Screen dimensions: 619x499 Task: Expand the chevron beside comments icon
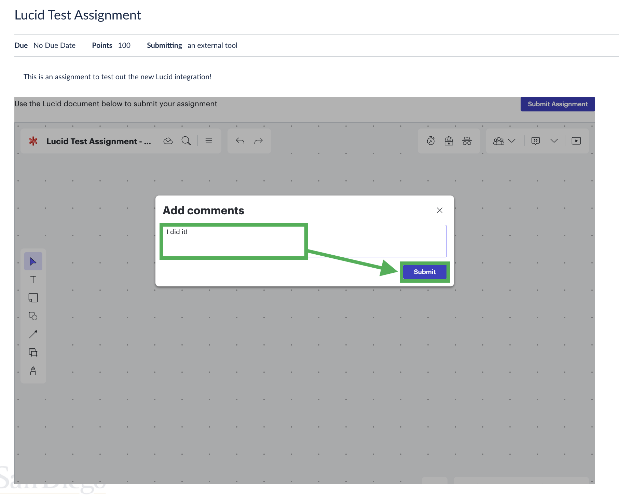point(554,141)
